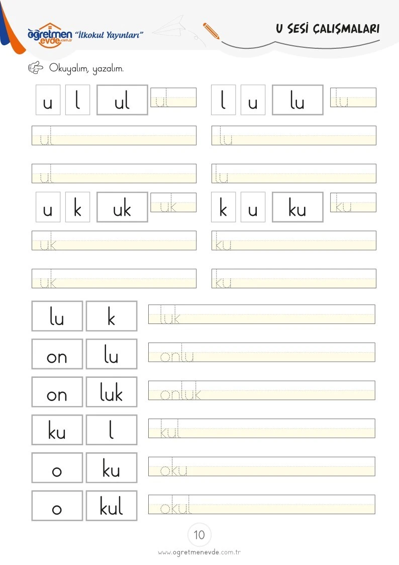Image resolution: width=399 pixels, height=565 pixels.
Task: Select the large 'lu' syllable box
Action: click(297, 100)
